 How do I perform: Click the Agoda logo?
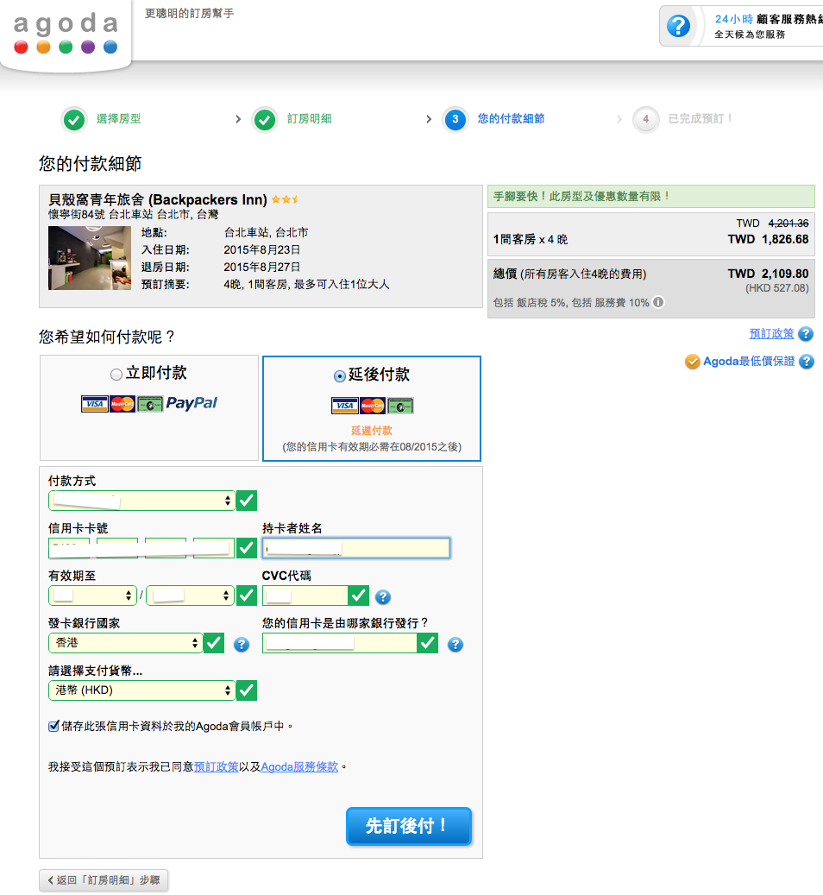66,33
